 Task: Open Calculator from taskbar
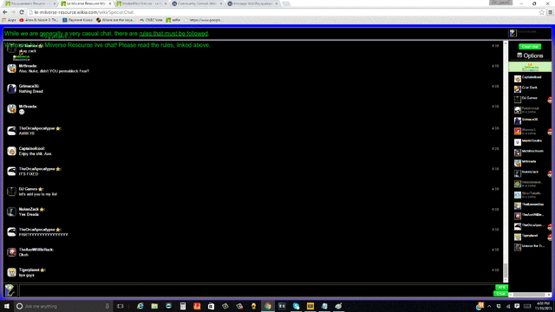tap(183, 306)
